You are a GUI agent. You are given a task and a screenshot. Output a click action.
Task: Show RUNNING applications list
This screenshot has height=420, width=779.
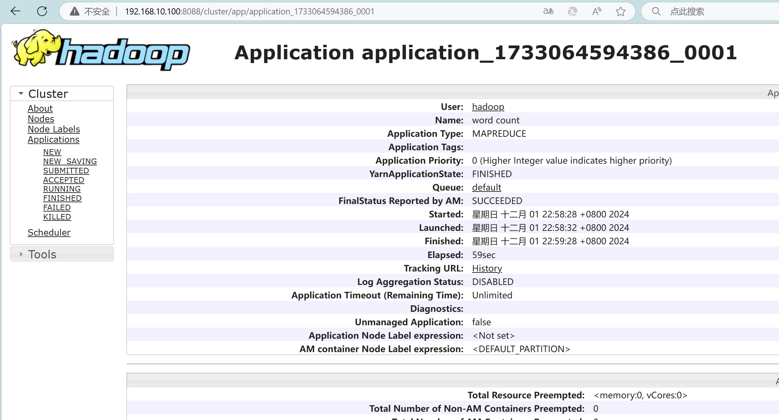(x=62, y=189)
